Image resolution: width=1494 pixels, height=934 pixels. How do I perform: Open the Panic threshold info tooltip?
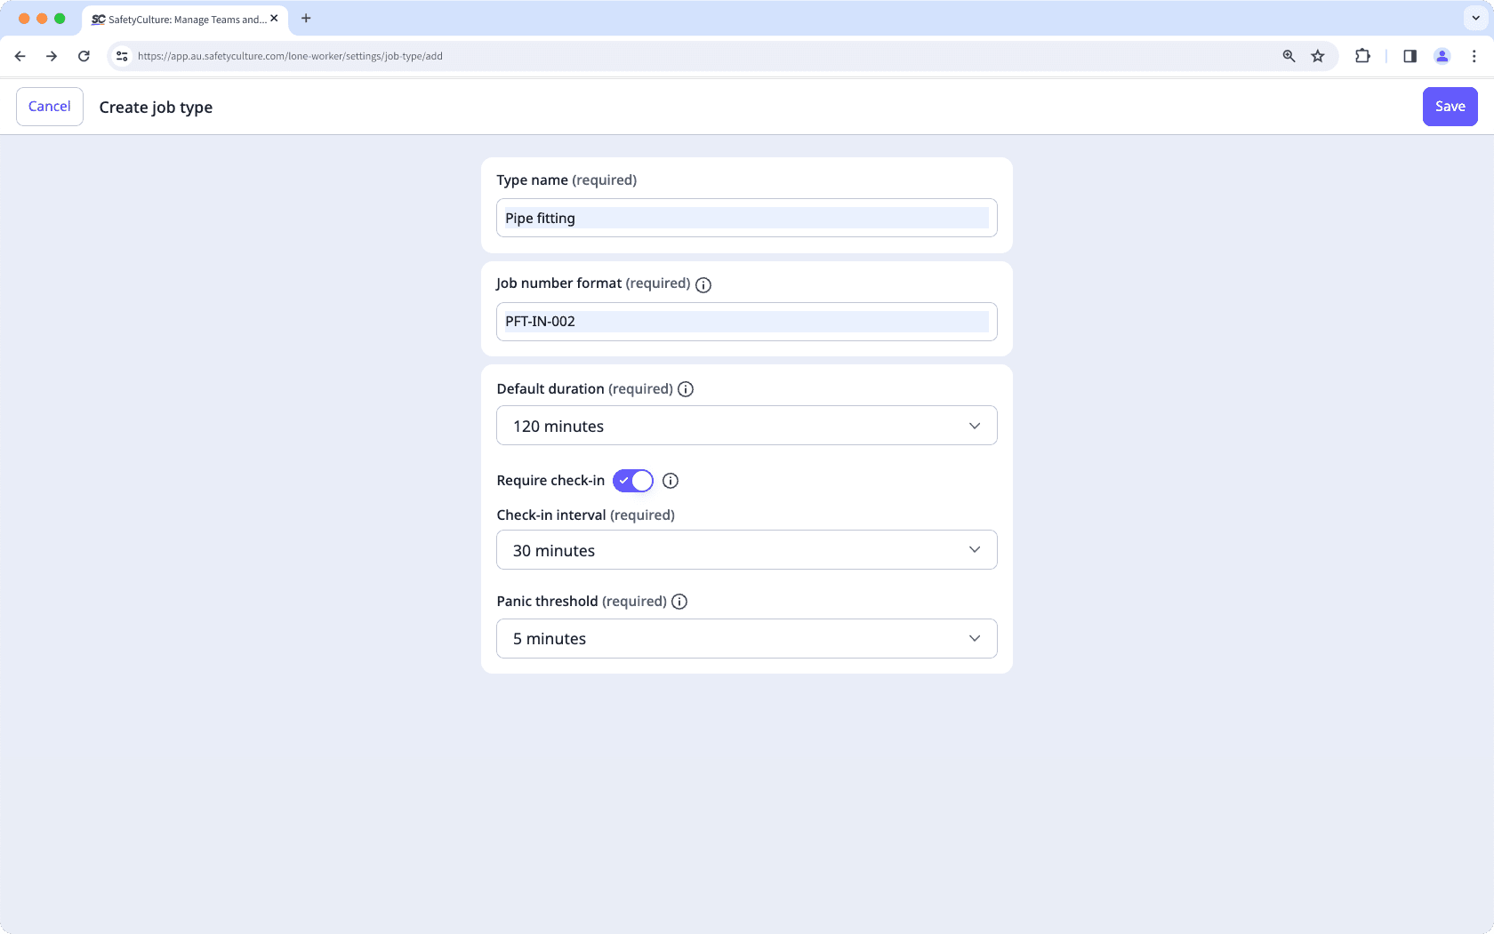point(679,602)
